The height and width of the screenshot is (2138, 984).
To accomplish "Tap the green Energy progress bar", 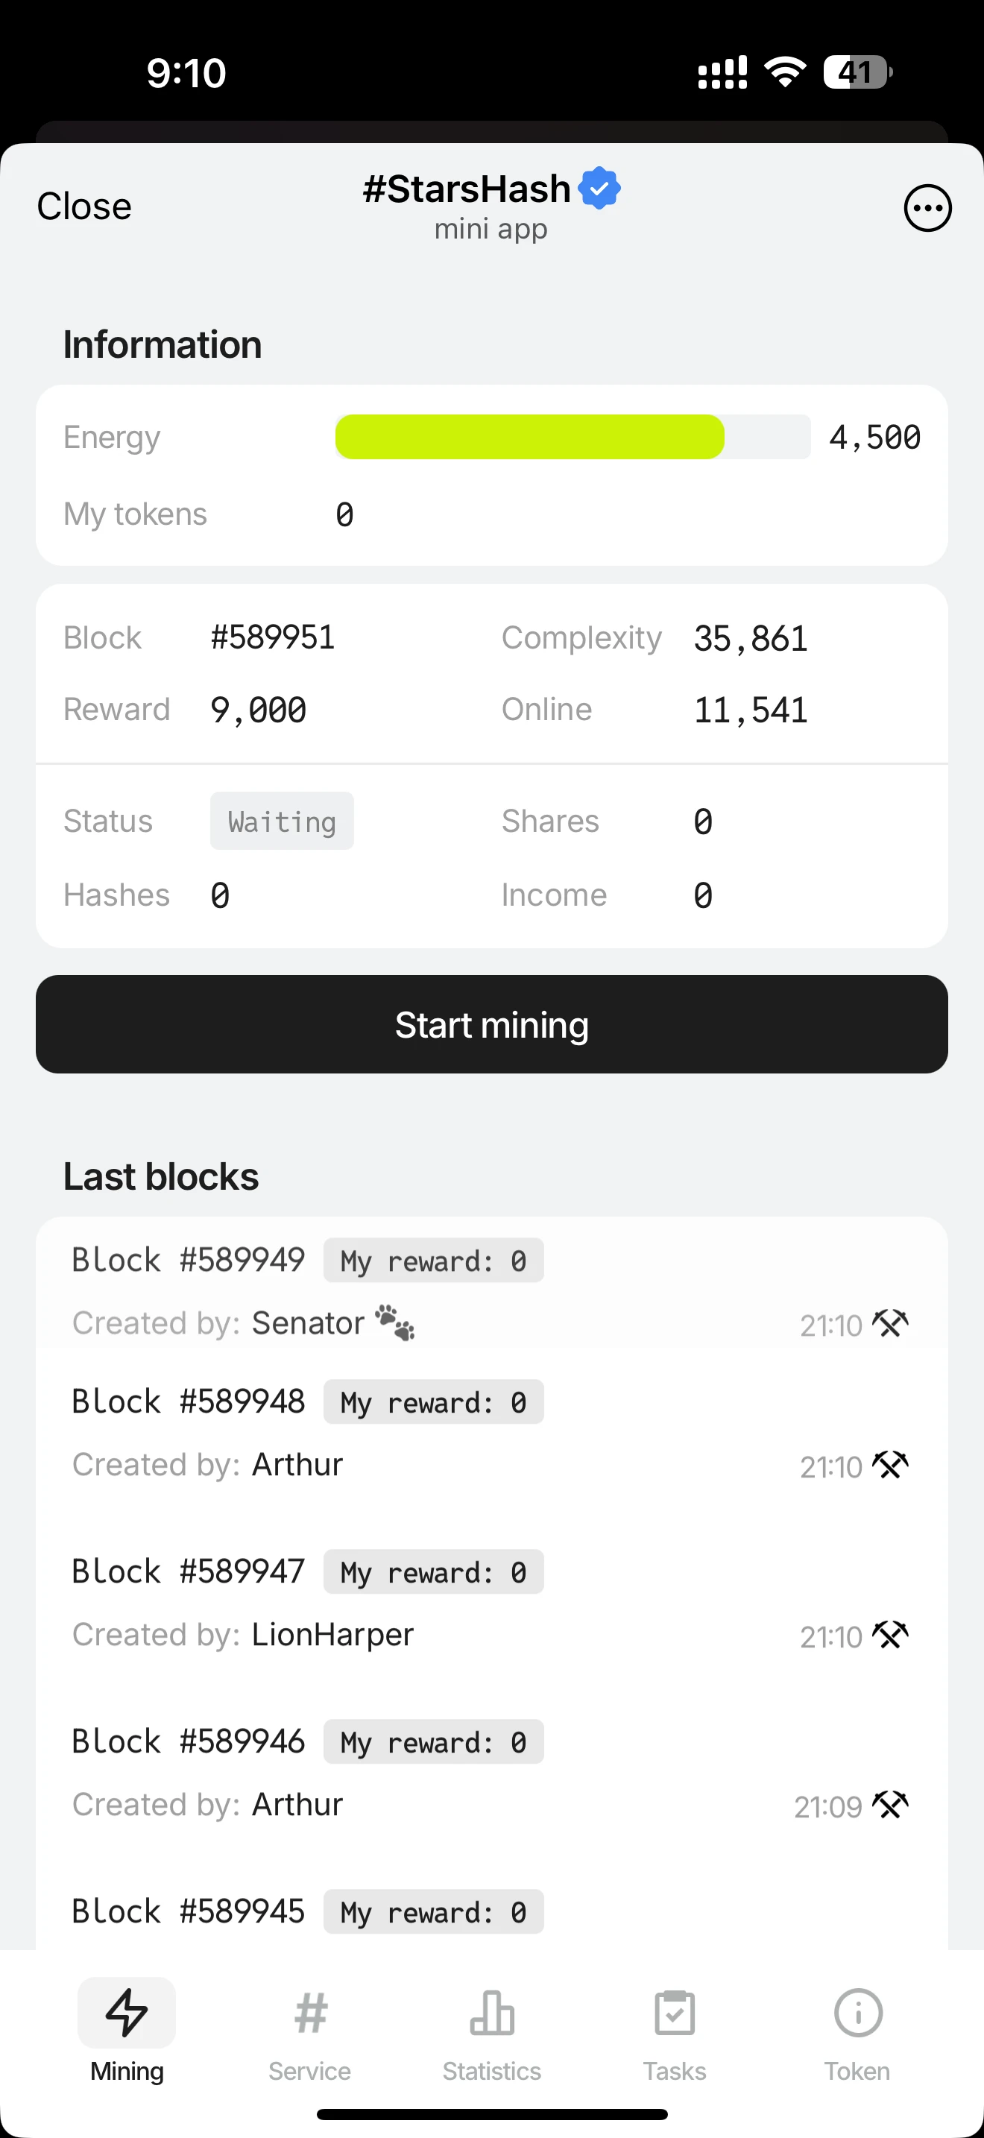I will pos(529,437).
